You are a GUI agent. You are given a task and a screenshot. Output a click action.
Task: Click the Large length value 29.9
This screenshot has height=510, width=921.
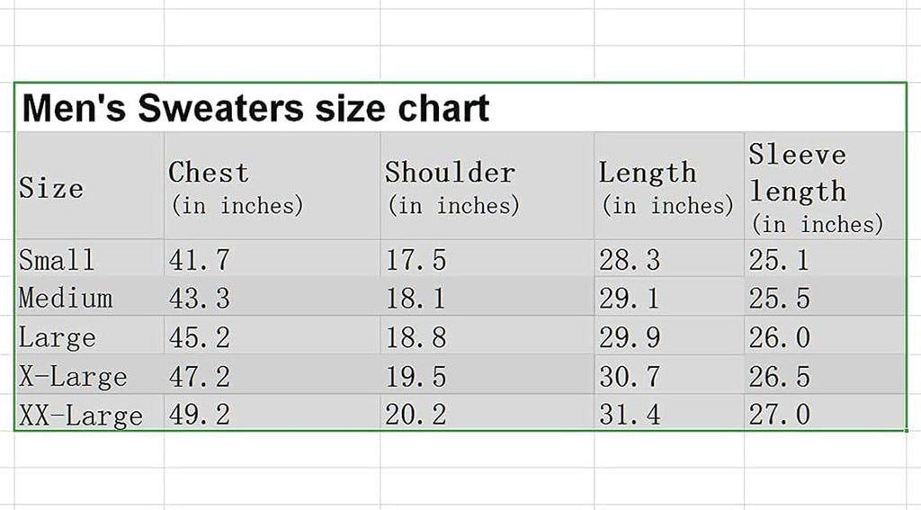pyautogui.click(x=630, y=337)
